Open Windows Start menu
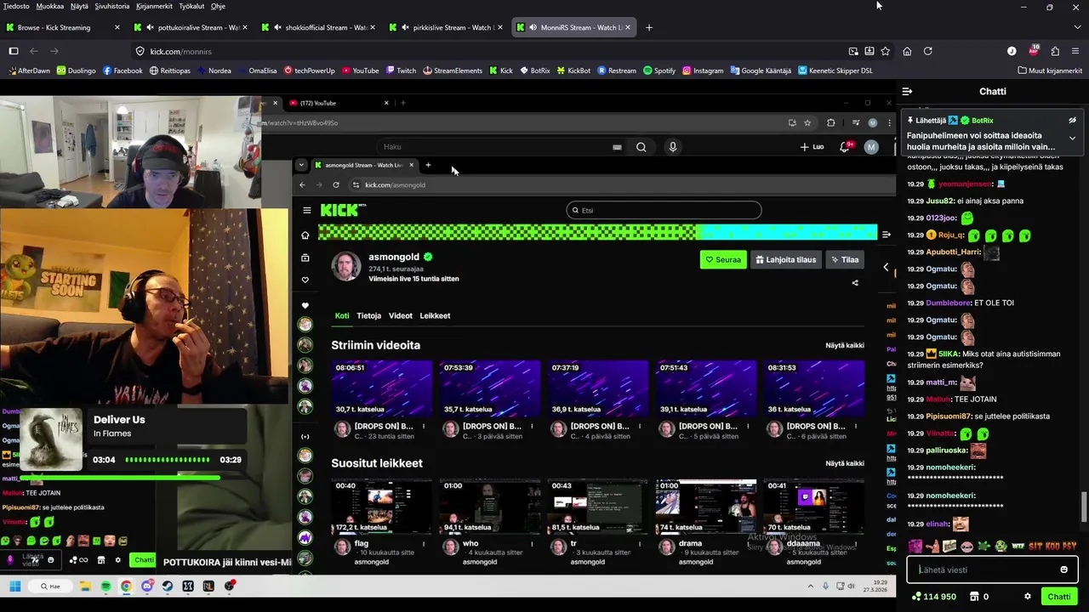 click(14, 586)
